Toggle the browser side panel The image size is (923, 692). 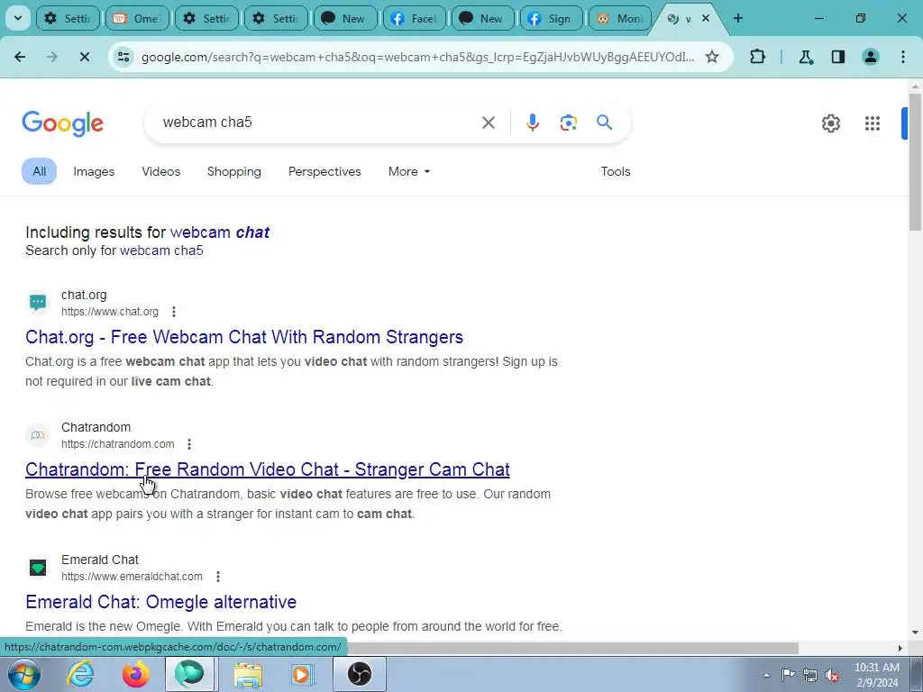[838, 57]
